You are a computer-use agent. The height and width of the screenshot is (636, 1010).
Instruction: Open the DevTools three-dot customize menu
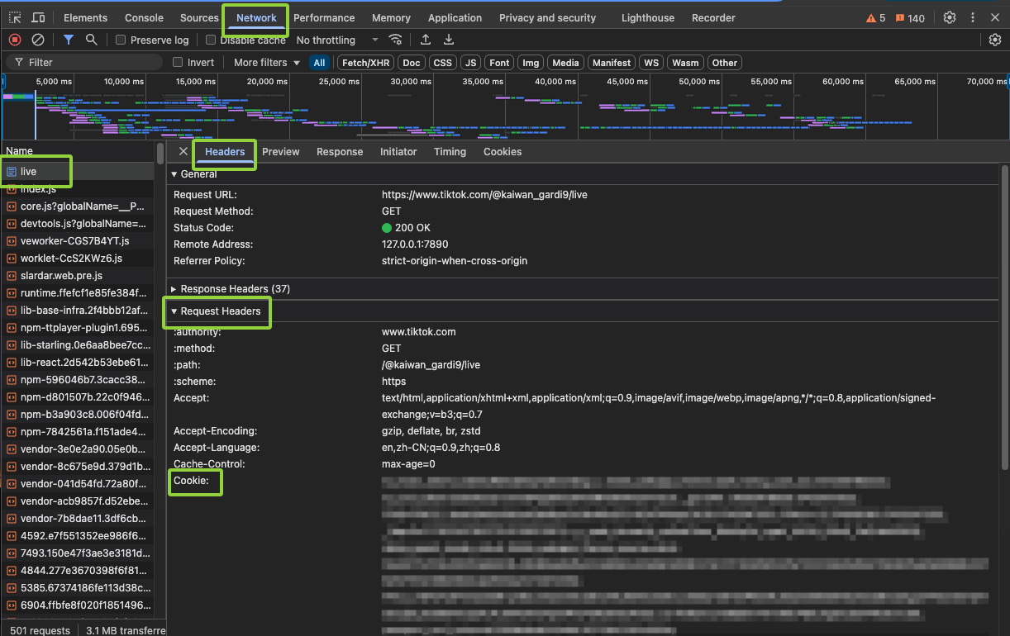(x=973, y=17)
